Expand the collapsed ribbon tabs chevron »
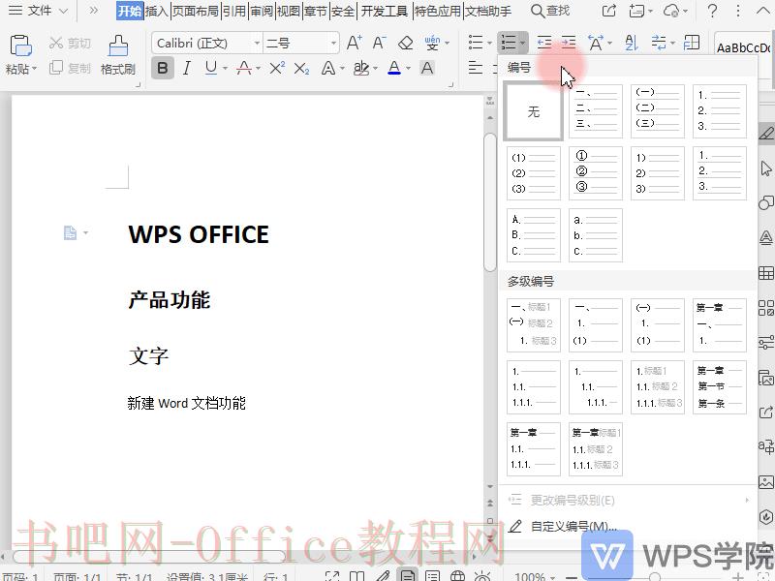 [x=93, y=11]
